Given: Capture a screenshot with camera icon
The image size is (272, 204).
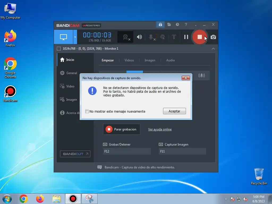Looking at the screenshot, I should [213, 37].
